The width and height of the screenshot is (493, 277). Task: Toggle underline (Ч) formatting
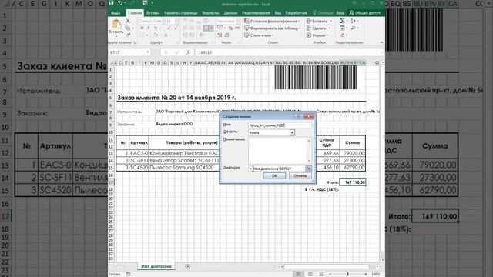pyautogui.click(x=155, y=28)
